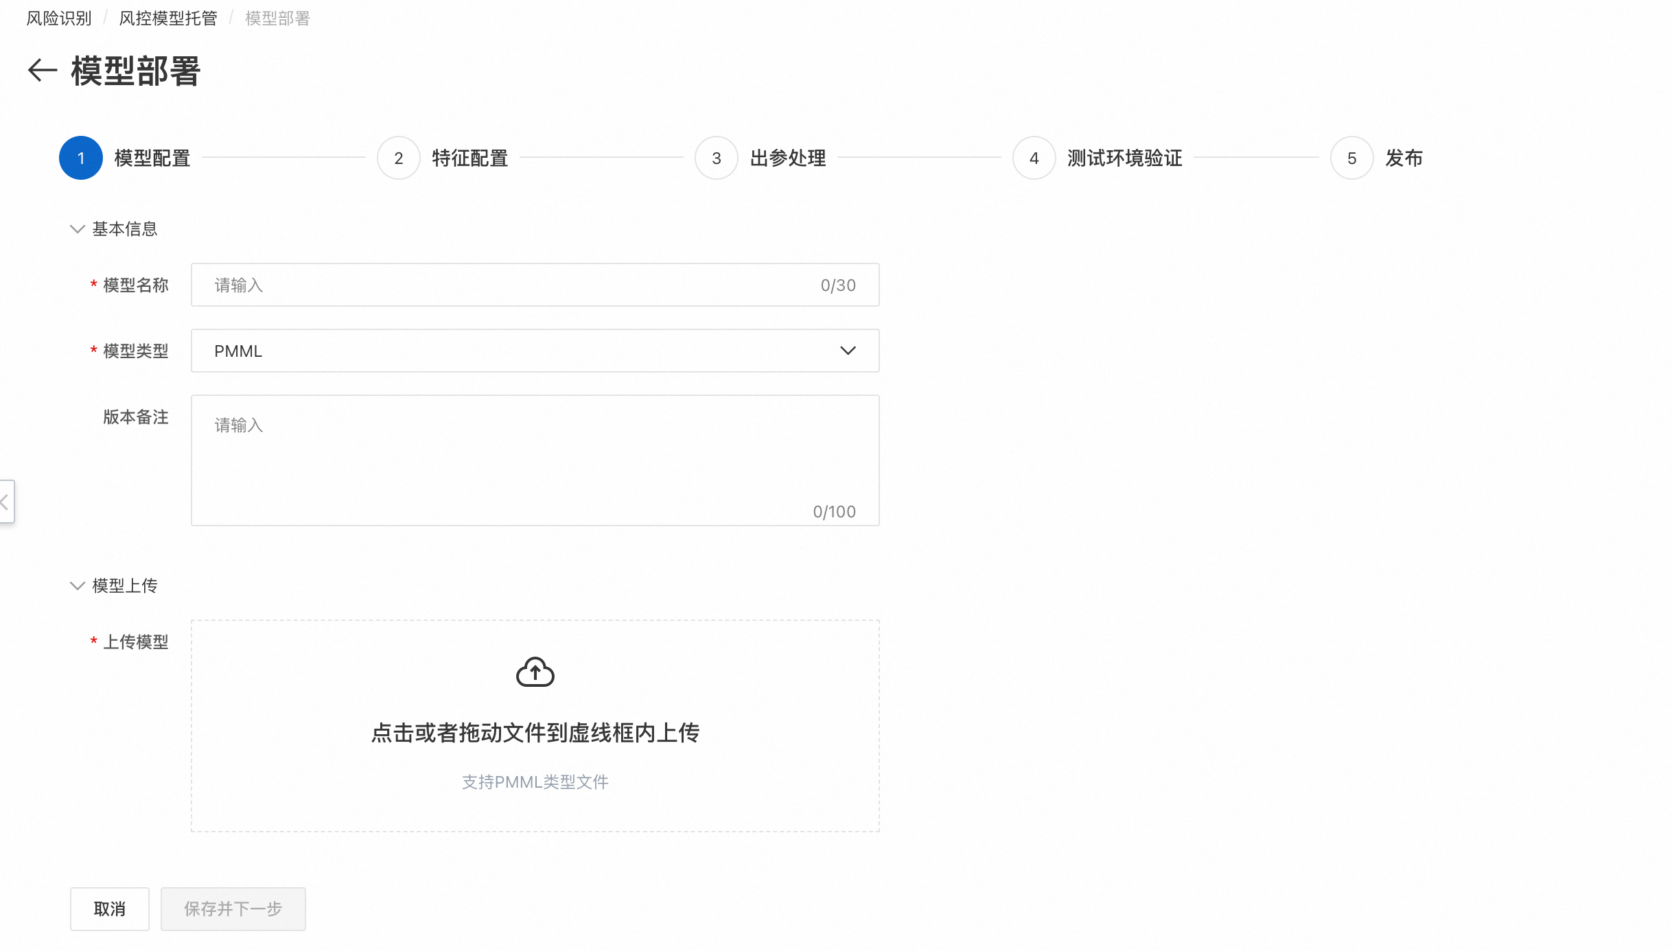Focus the 模型名称 input field
This screenshot has height=951, width=1672.
pos(535,285)
